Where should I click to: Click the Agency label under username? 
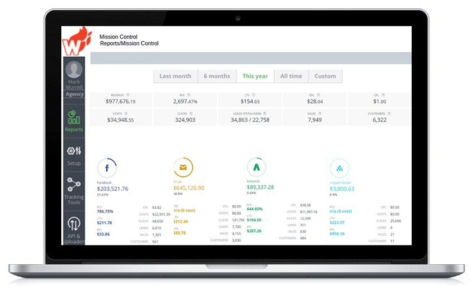(75, 94)
